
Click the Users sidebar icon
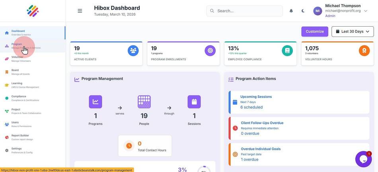pos(7,124)
